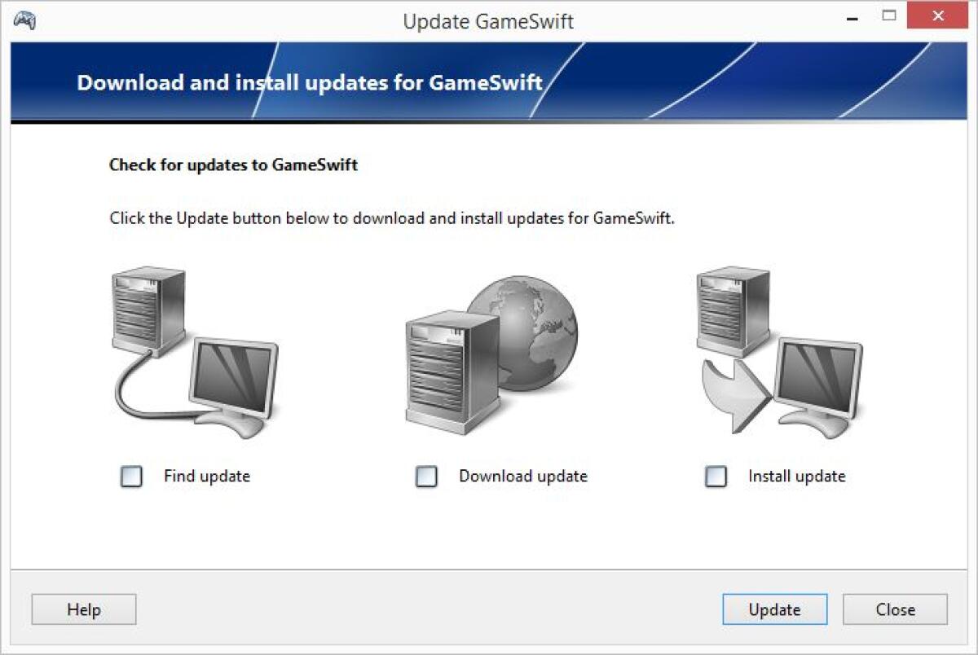The width and height of the screenshot is (978, 655).
Task: Click the Download update label
Action: (x=523, y=477)
